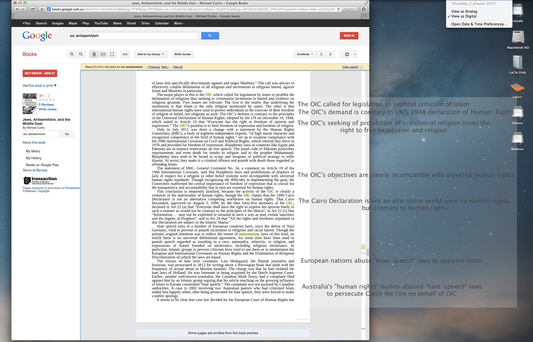Viewport: 533px width, 342px height.
Task: Open the link to this book icon
Action: tap(125, 54)
